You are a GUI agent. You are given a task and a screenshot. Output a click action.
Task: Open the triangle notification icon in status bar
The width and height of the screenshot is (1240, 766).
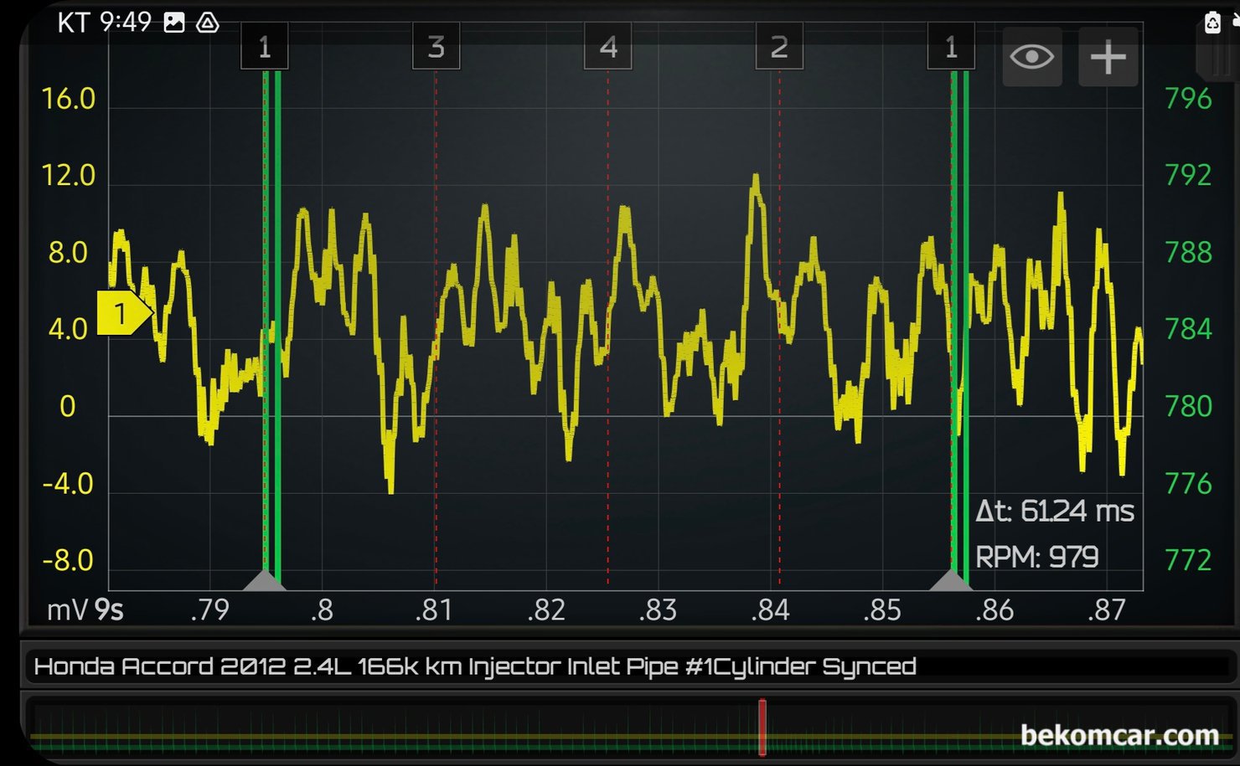click(x=208, y=23)
